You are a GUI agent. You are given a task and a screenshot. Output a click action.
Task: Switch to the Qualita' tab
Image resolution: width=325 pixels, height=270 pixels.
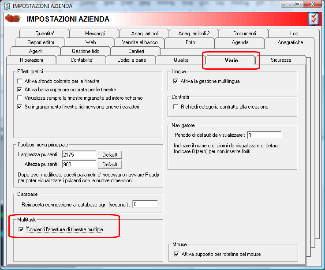[x=181, y=60]
